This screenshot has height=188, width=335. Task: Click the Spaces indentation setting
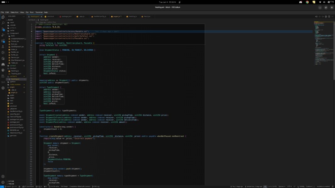282,186
